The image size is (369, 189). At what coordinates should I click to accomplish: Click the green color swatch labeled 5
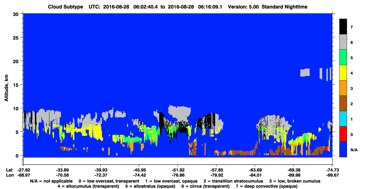pyautogui.click(x=343, y=57)
